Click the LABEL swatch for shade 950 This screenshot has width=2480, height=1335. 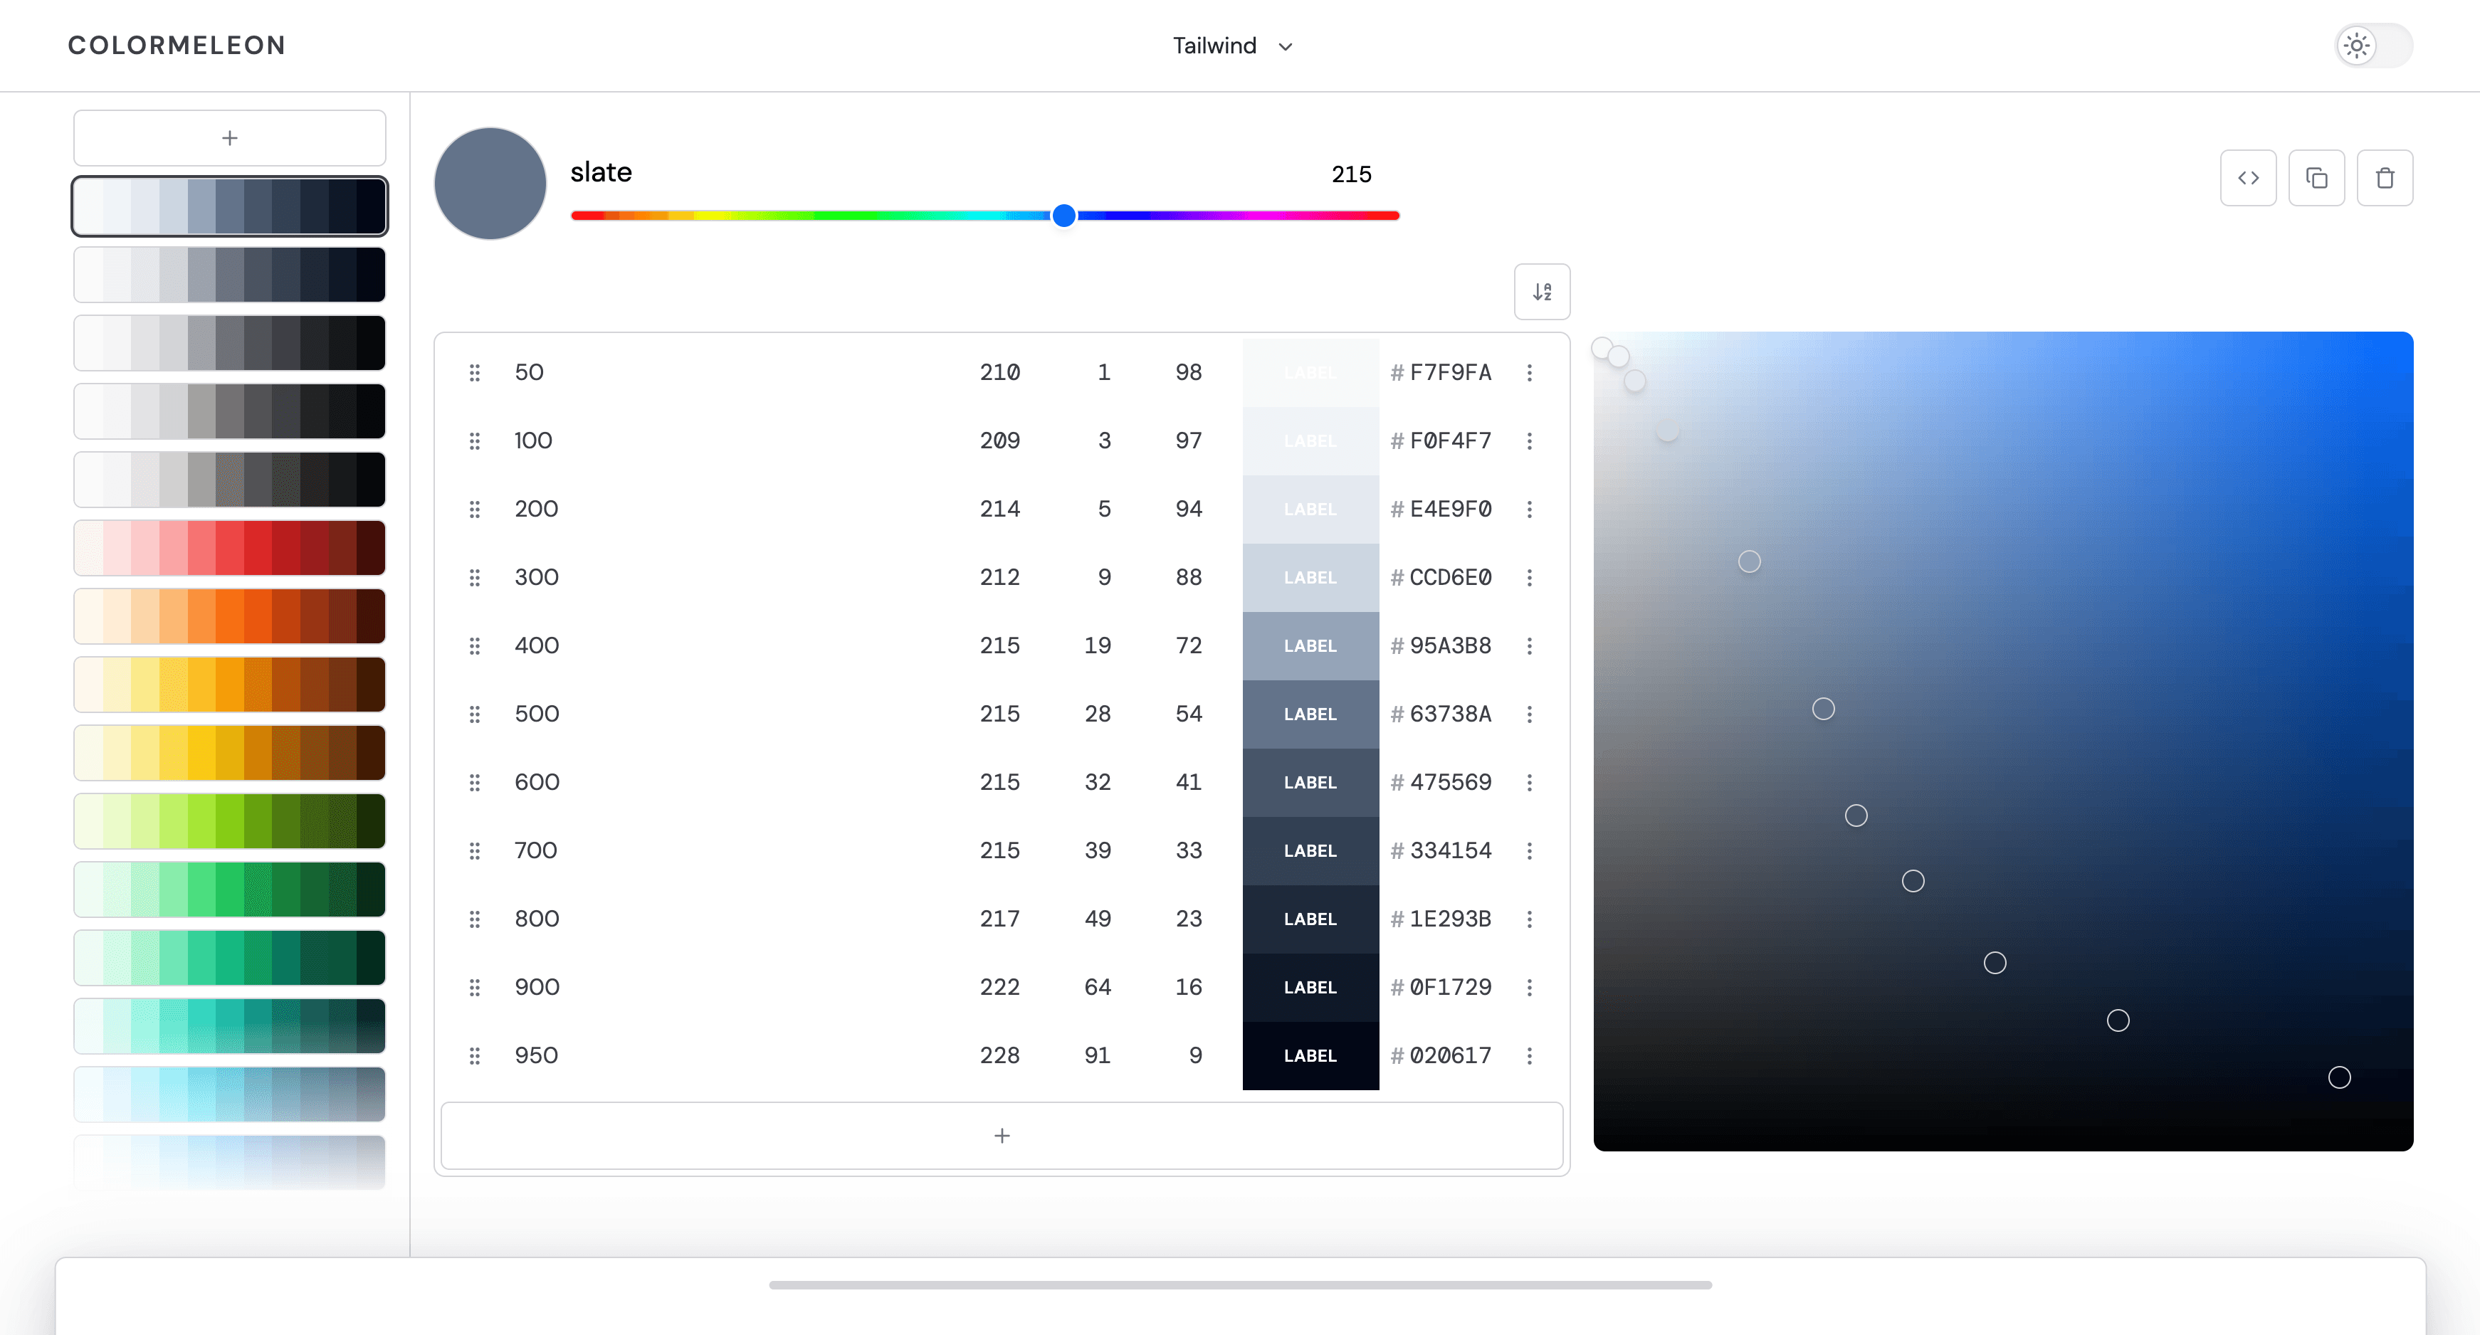[1310, 1056]
